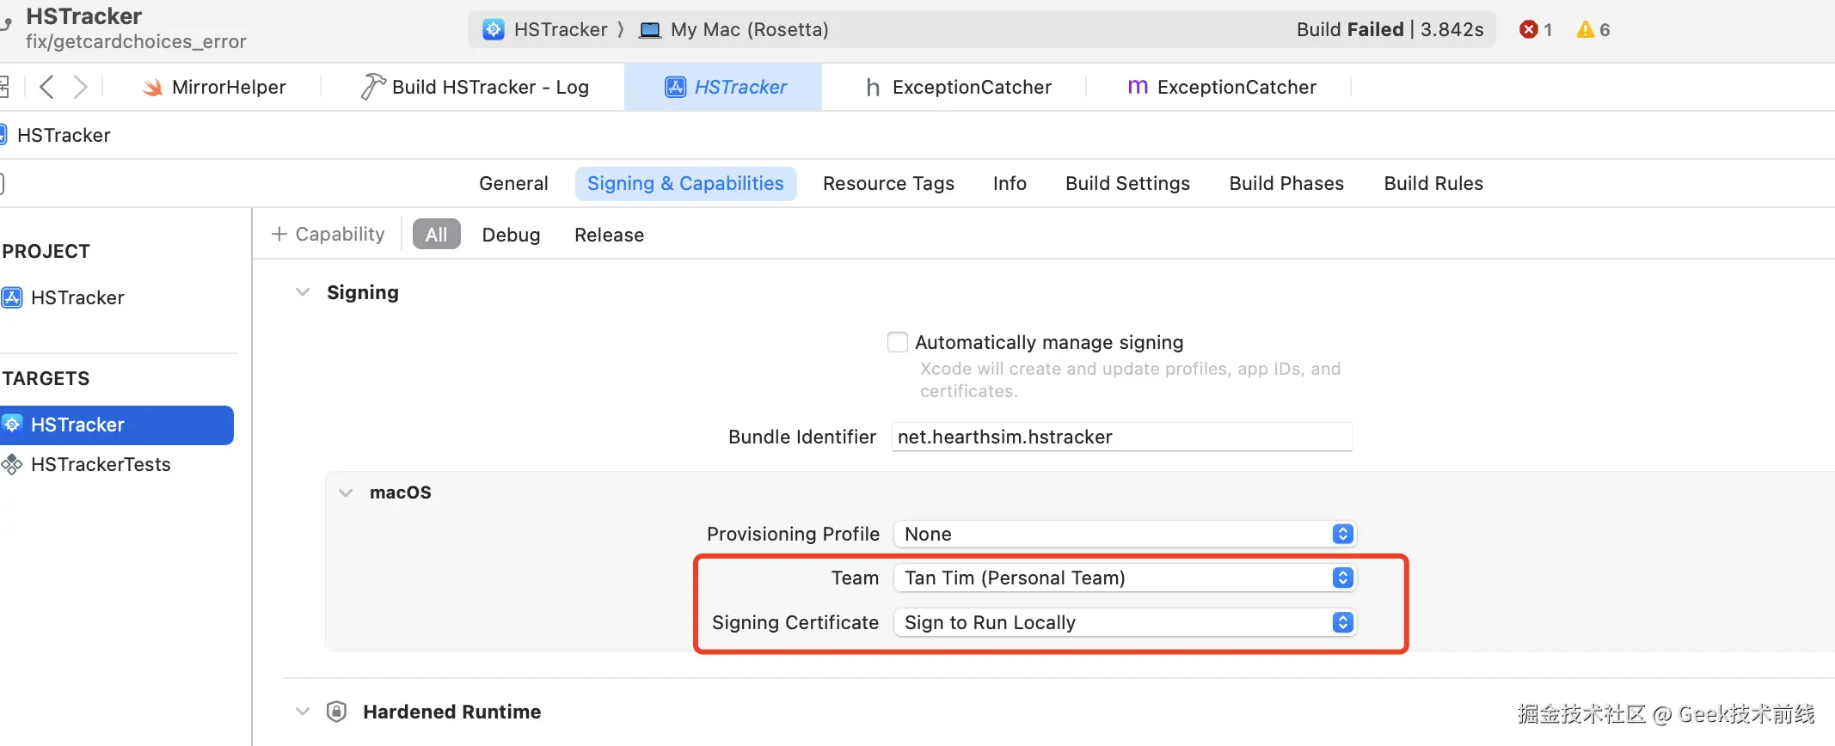Go forward with the navigation arrow

tap(80, 87)
